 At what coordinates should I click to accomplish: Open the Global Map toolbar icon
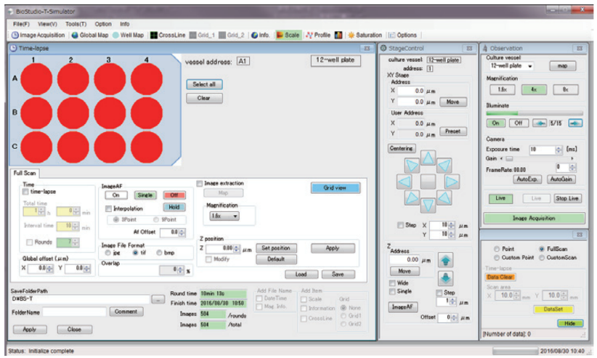[90, 35]
